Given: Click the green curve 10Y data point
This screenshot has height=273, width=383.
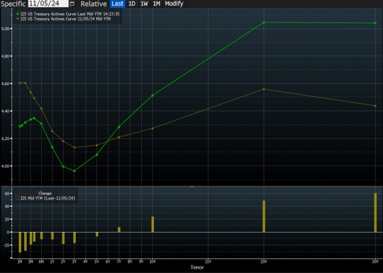Looking at the screenshot, I should (153, 96).
